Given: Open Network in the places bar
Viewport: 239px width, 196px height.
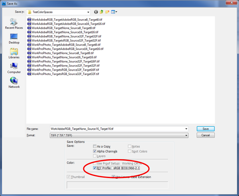Looking at the screenshot, I should point(14,83).
